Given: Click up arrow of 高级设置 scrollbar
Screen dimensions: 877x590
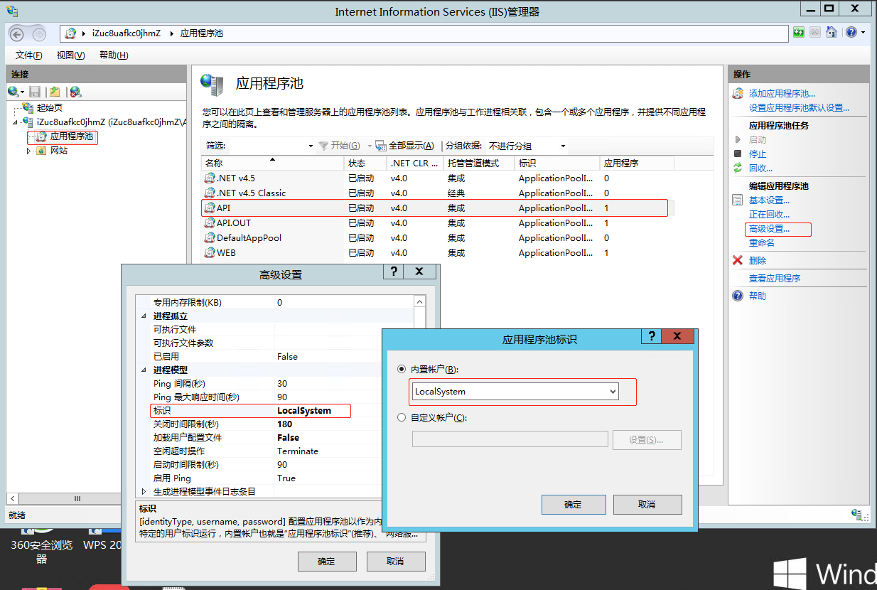Looking at the screenshot, I should click(420, 302).
